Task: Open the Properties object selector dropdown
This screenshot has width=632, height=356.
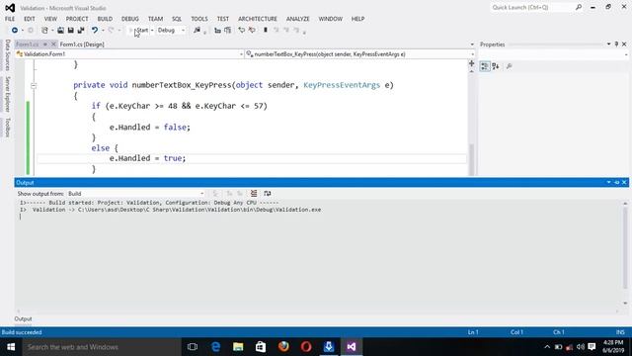Action: tap(626, 55)
